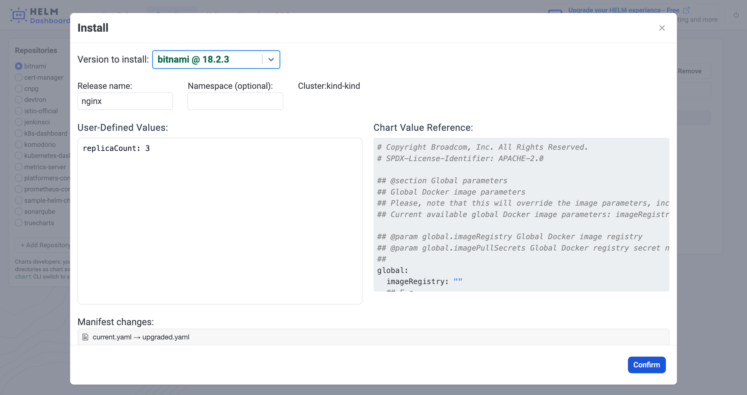Focus the Namespace (optional) input field
The width and height of the screenshot is (747, 395).
pos(235,101)
